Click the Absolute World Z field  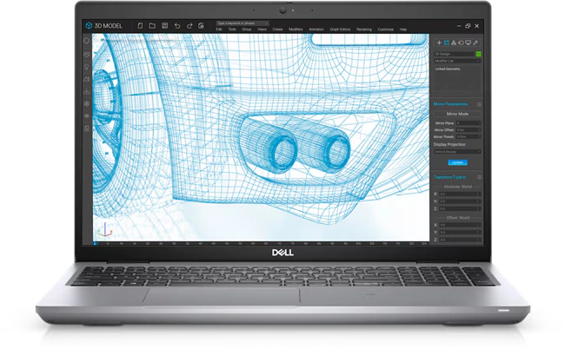coord(460,208)
